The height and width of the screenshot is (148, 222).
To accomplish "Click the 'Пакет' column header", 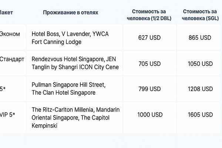I will tap(6, 13).
